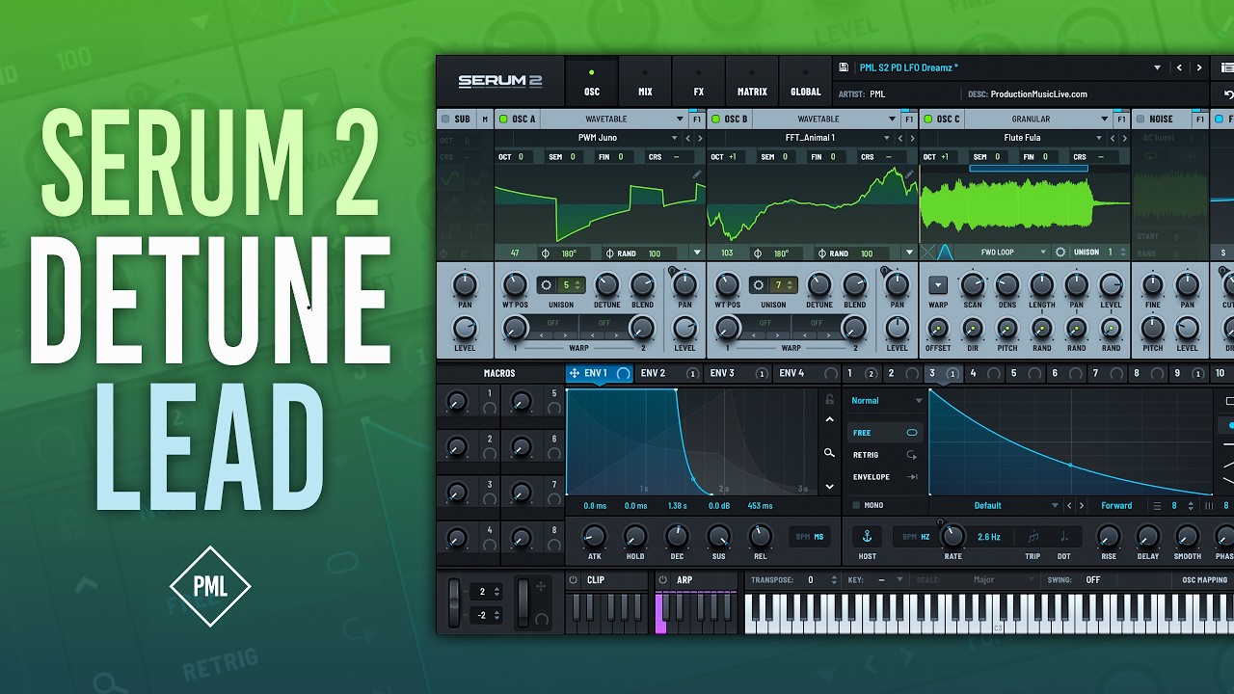Load previous preset with left arrow
Image resolution: width=1234 pixels, height=694 pixels.
1179,67
